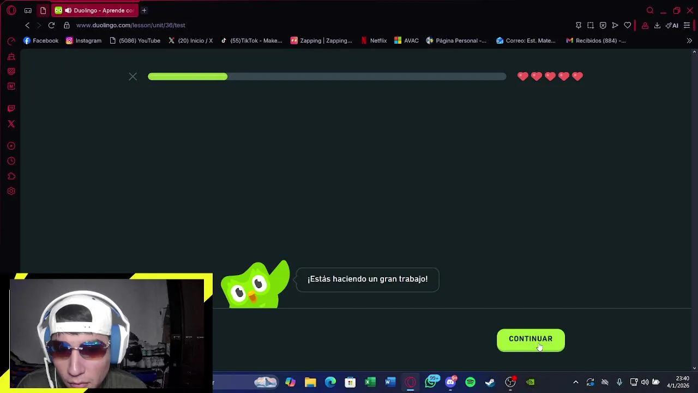Open the sidebar Player icon
The image size is (698, 393).
(x=11, y=146)
